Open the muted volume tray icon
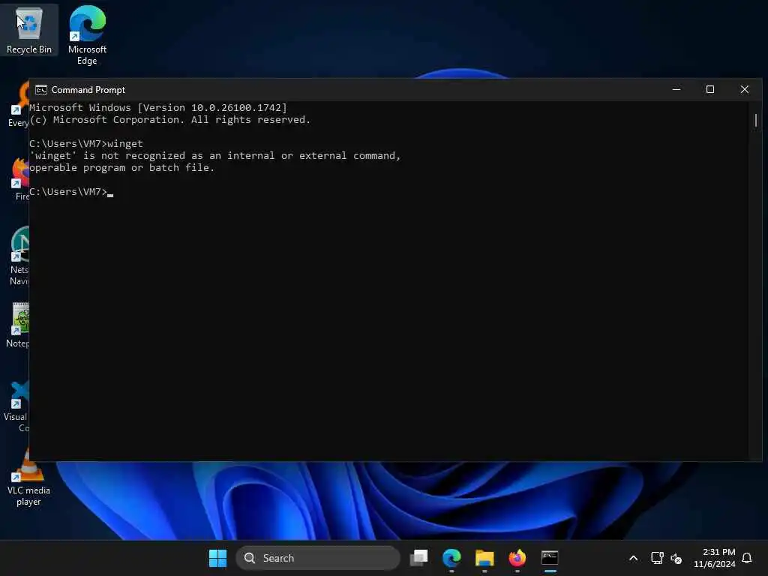The image size is (768, 576). pyautogui.click(x=676, y=558)
